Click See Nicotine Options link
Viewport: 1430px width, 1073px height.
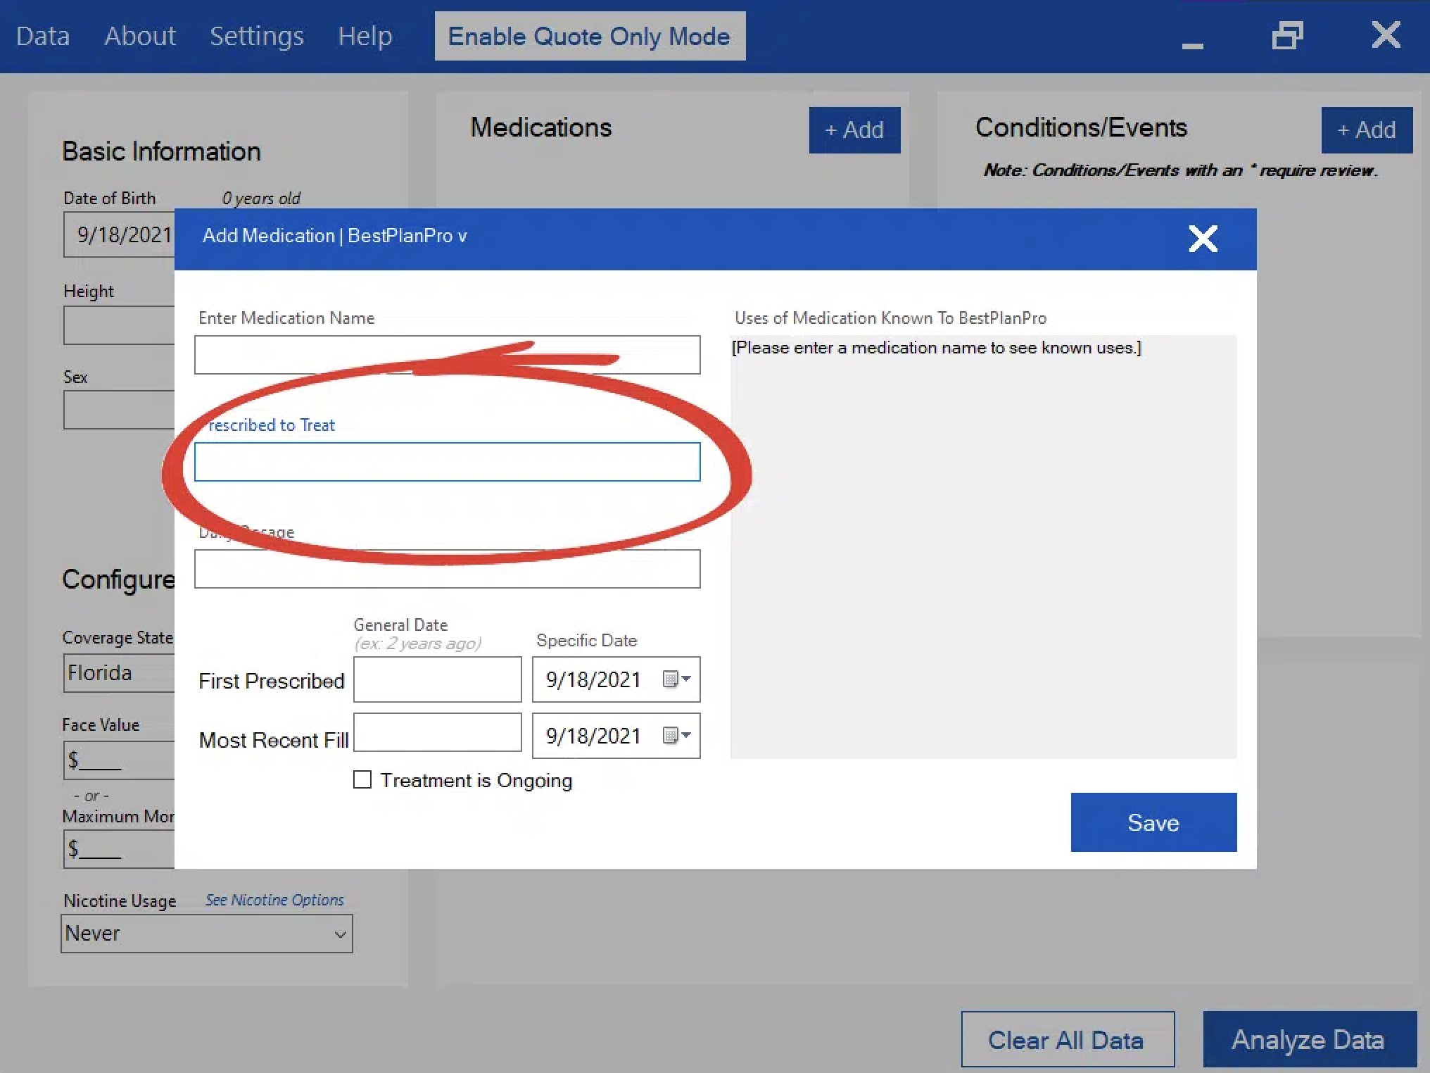coord(274,900)
